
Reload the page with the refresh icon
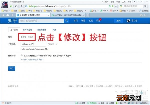(x=16, y=6)
